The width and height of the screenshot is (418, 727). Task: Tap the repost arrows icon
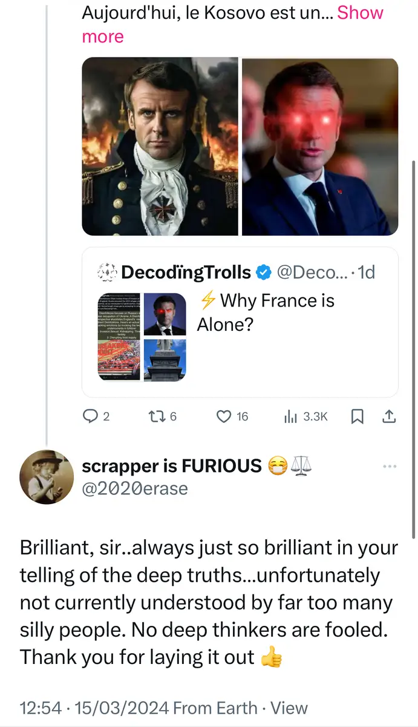click(x=156, y=416)
